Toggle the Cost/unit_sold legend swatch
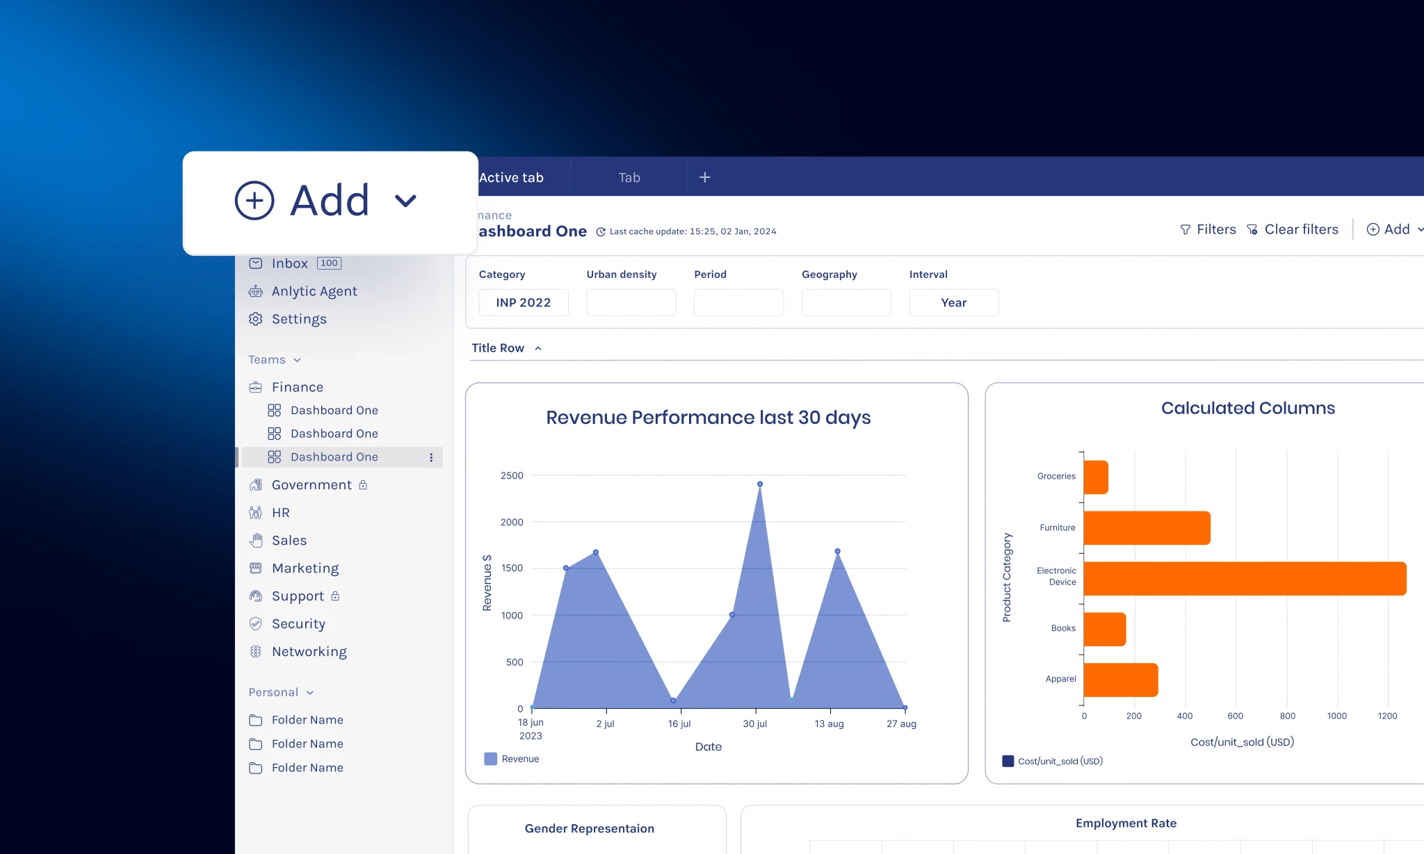Screen dimensions: 1424x854 coord(1008,761)
